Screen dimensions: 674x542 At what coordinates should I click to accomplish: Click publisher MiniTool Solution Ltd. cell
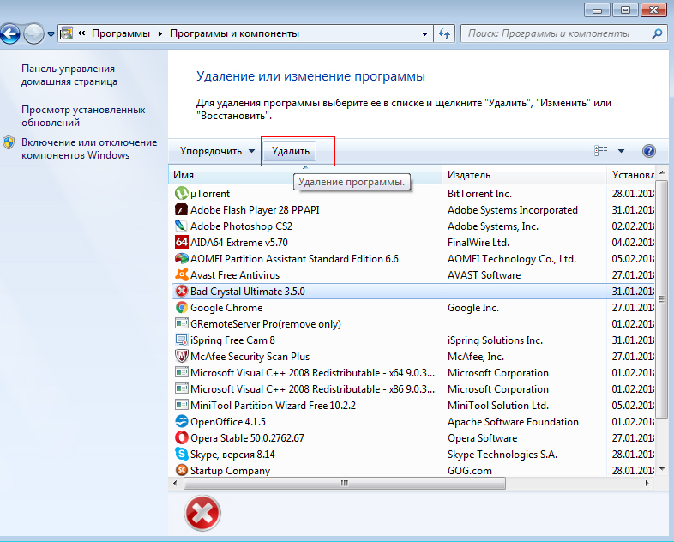click(497, 406)
